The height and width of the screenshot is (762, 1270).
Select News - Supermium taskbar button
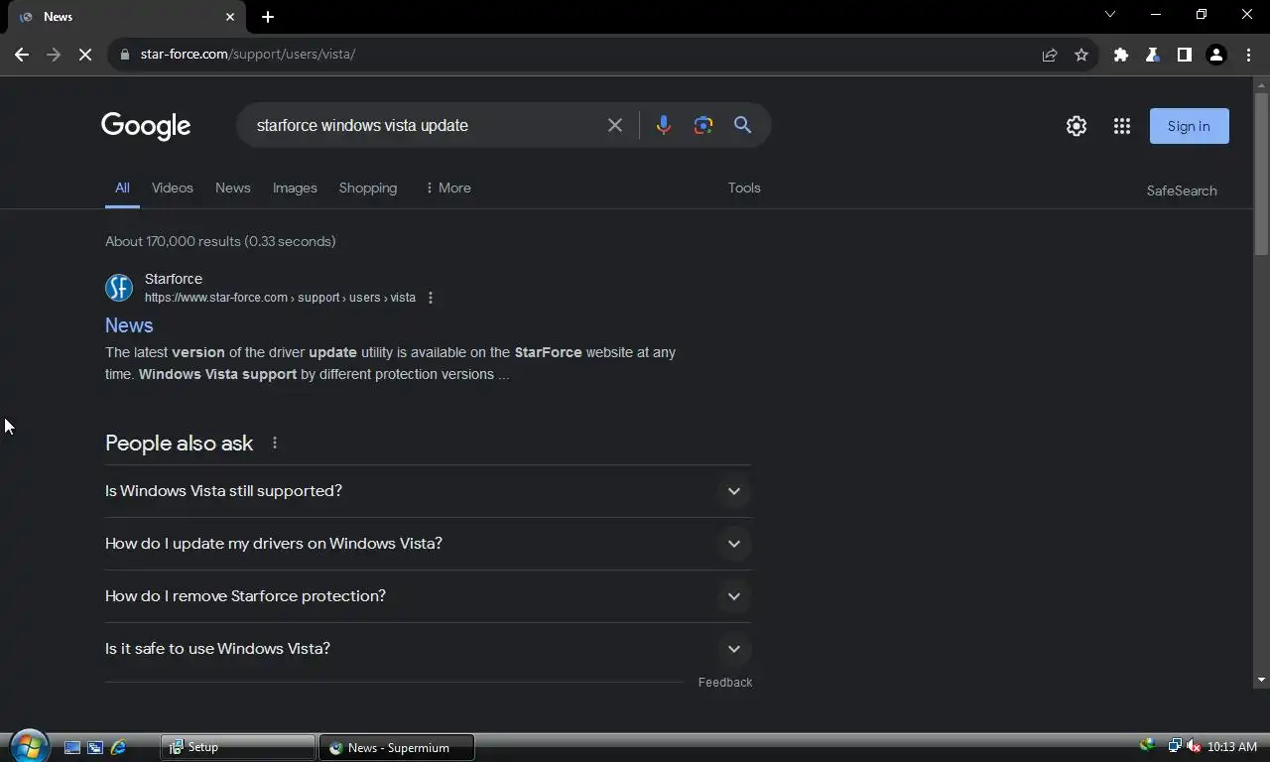coord(397,747)
